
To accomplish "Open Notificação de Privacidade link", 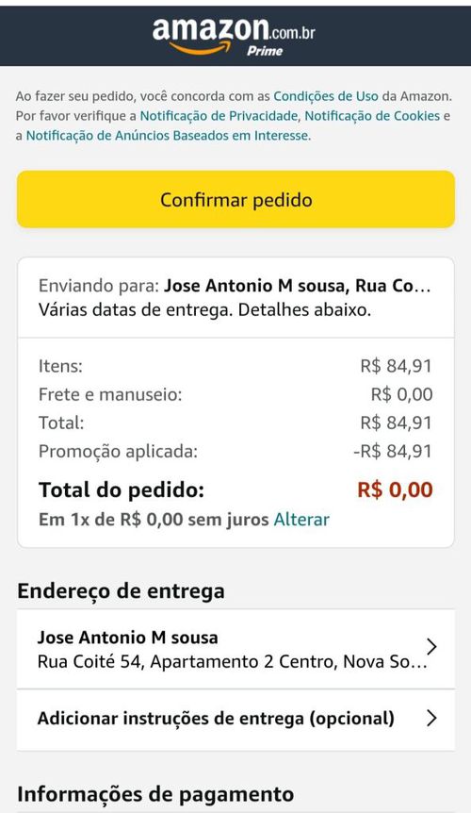I will [x=219, y=116].
